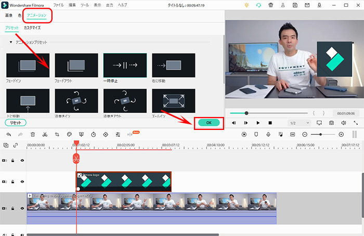Lock video track 1
The height and width of the screenshot is (236, 364).
pyautogui.click(x=13, y=208)
